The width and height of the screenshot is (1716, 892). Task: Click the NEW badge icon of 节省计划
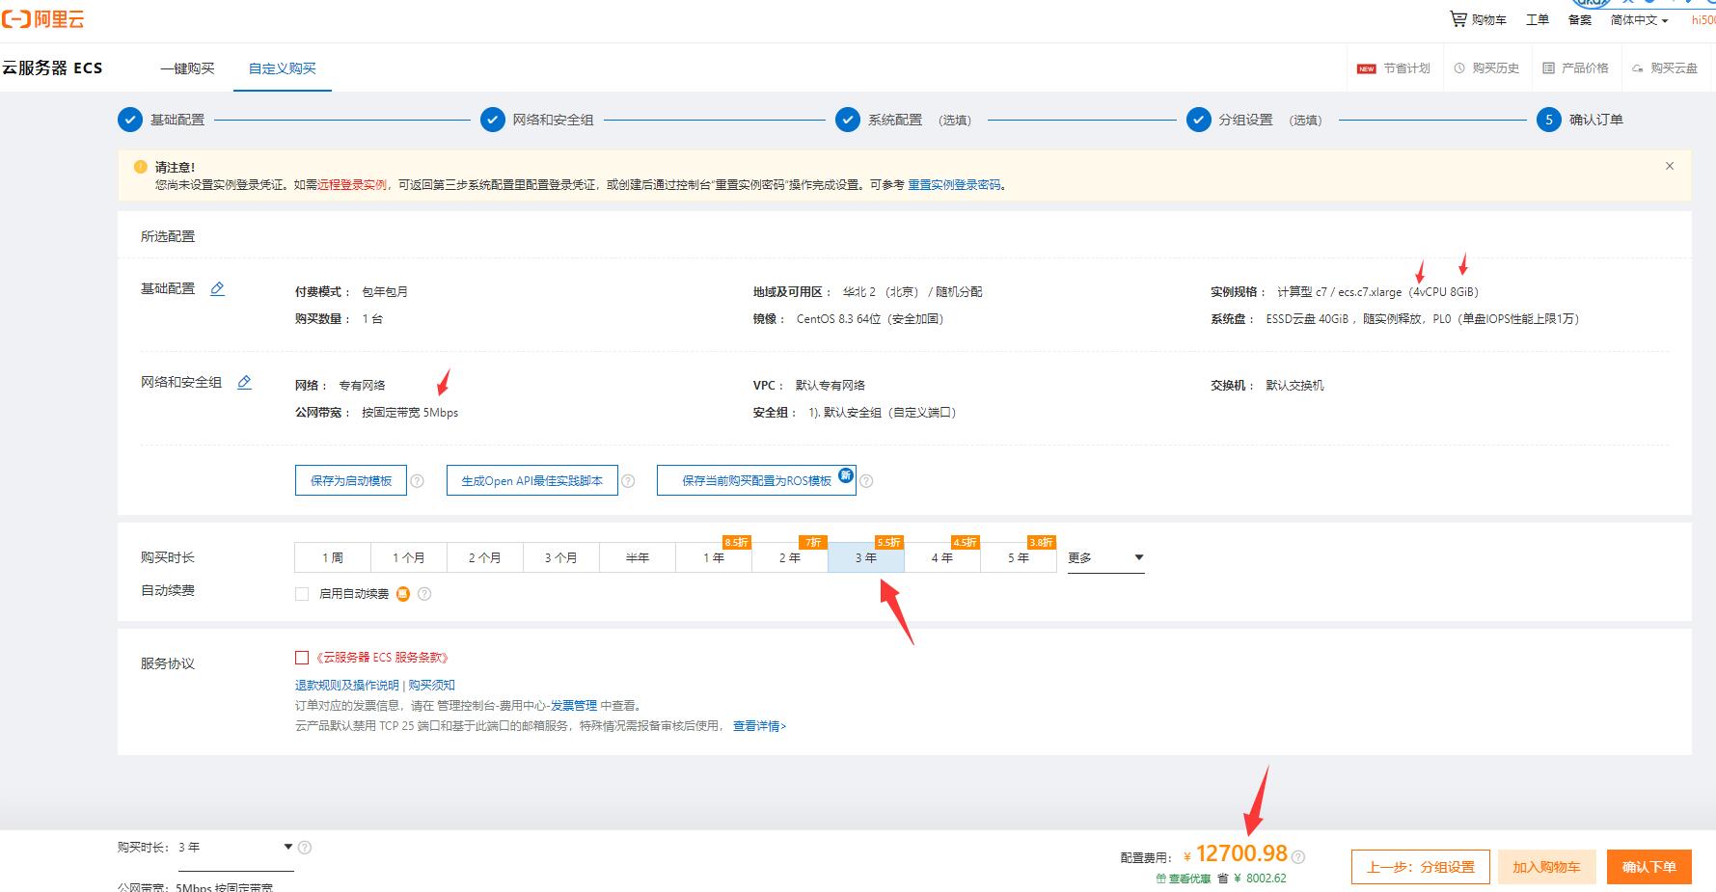1367,68
